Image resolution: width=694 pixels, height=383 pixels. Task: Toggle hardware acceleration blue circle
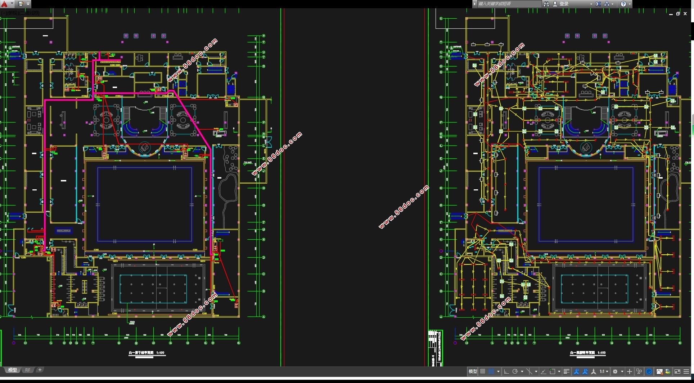pos(649,372)
